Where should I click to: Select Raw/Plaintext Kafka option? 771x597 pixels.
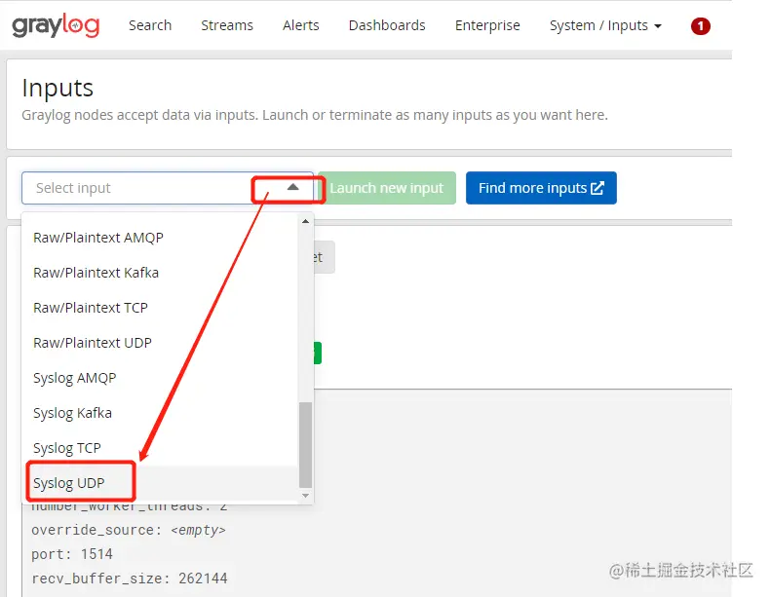point(160,273)
